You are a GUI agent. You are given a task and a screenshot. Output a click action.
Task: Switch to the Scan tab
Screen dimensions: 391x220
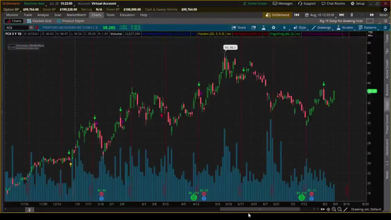point(58,15)
